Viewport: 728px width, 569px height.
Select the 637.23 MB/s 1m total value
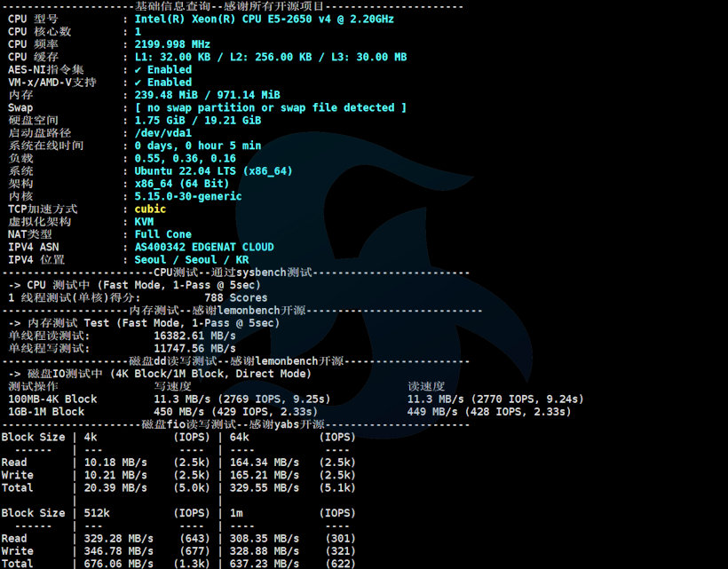(264, 564)
